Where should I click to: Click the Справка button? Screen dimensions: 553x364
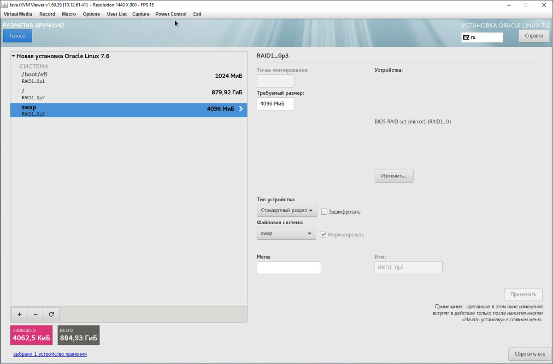click(x=534, y=36)
